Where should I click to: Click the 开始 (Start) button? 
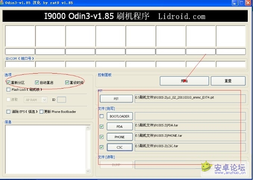point(184,81)
